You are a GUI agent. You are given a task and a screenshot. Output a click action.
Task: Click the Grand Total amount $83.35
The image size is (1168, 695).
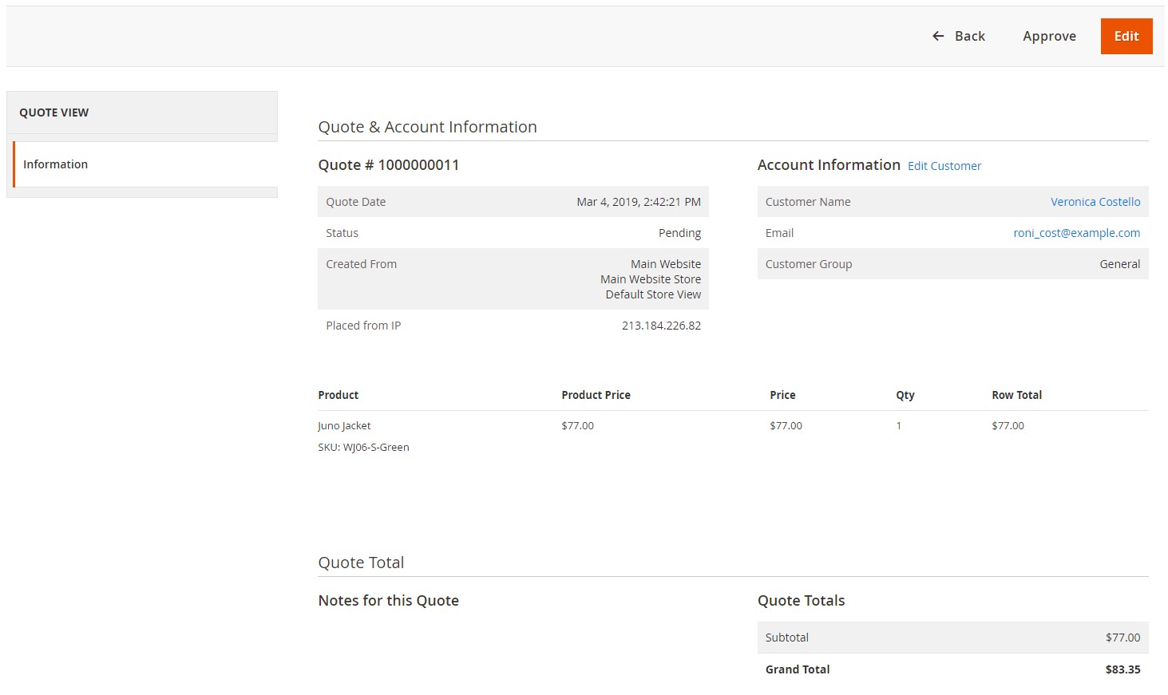tap(1122, 669)
